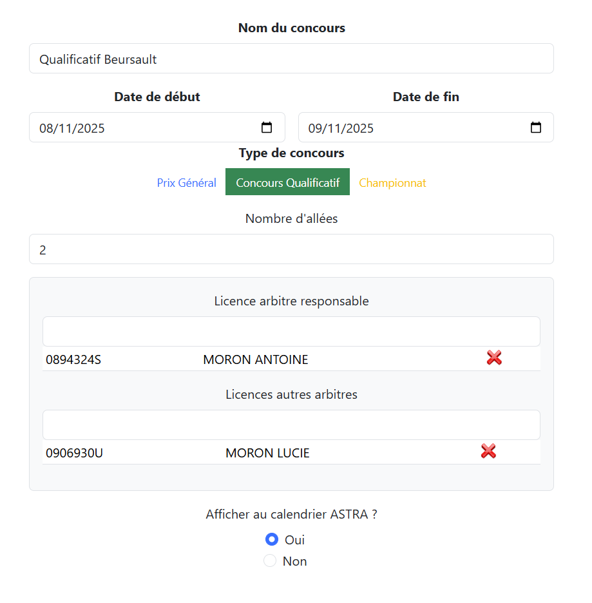Click the Qualificatif Beursault text field
The height and width of the screenshot is (603, 592).
pyautogui.click(x=291, y=58)
